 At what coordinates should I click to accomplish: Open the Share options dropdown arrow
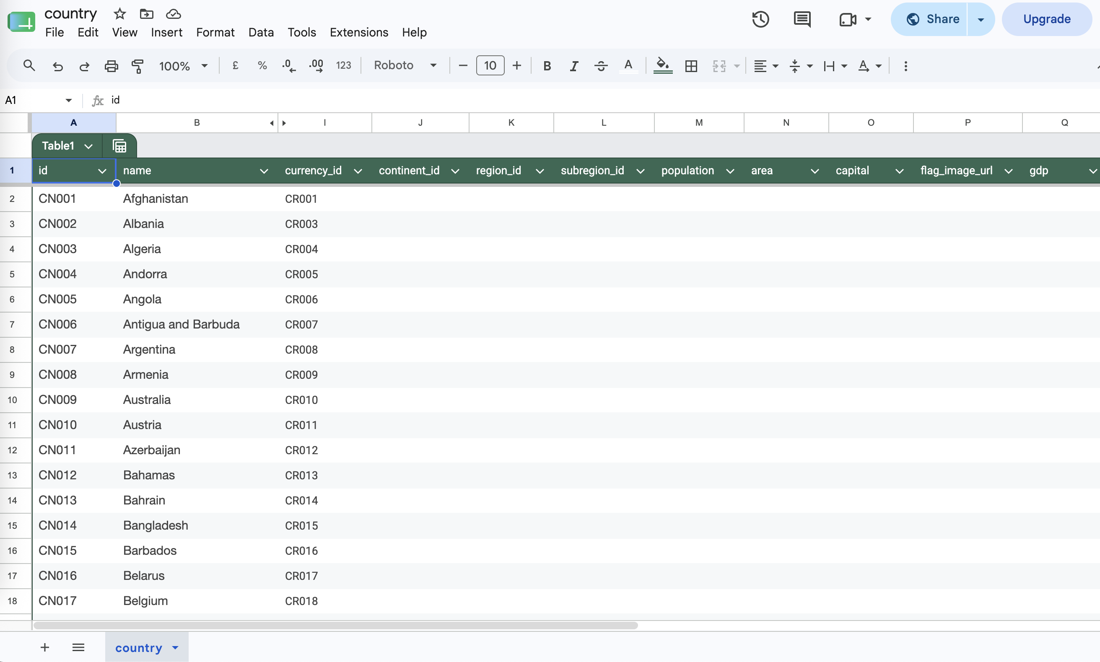981,19
